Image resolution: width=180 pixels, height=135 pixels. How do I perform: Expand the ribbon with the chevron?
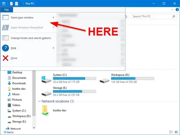(172, 10)
